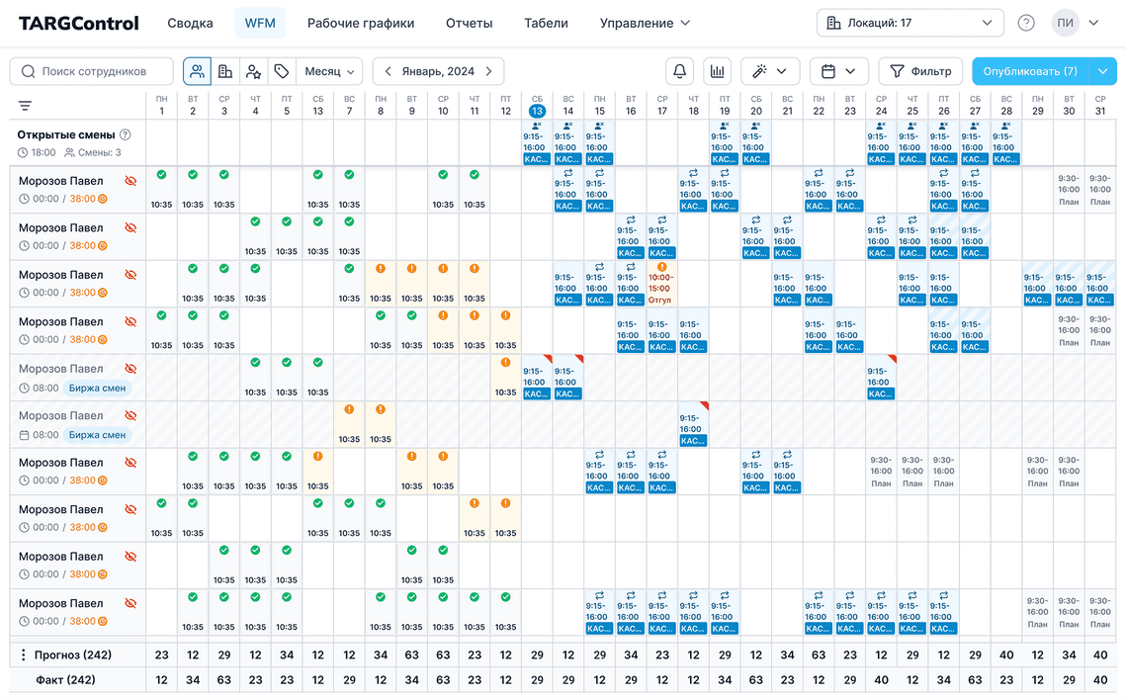This screenshot has width=1127, height=700.
Task: Open notifications bell
Action: point(680,71)
